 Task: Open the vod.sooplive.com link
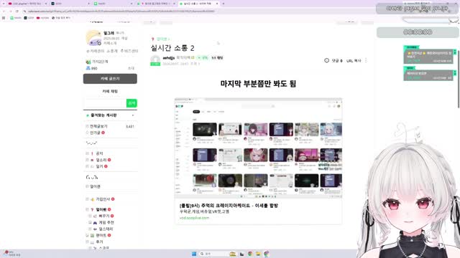pyautogui.click(x=194, y=218)
